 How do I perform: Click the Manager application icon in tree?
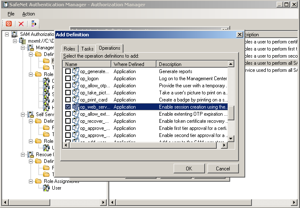pos(31,48)
